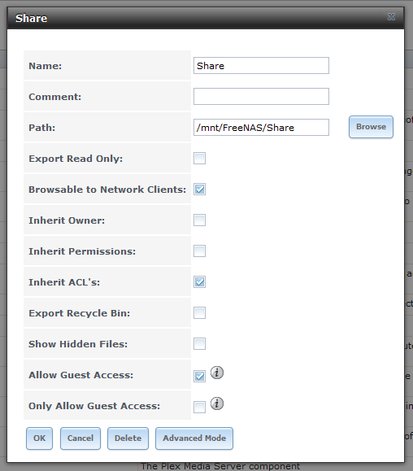Viewport: 413px width, 471px height.
Task: Click the Name text field
Action: tap(261, 65)
